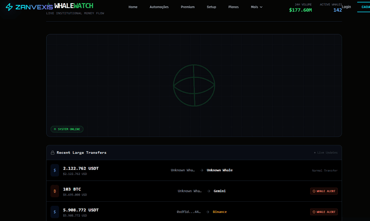The height and width of the screenshot is (221, 370).
Task: Click the dollar icon for 5.908.772 USDT
Action: 55,212
